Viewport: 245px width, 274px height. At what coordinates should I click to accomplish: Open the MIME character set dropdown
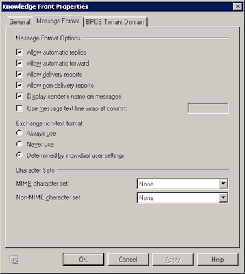tap(223, 184)
